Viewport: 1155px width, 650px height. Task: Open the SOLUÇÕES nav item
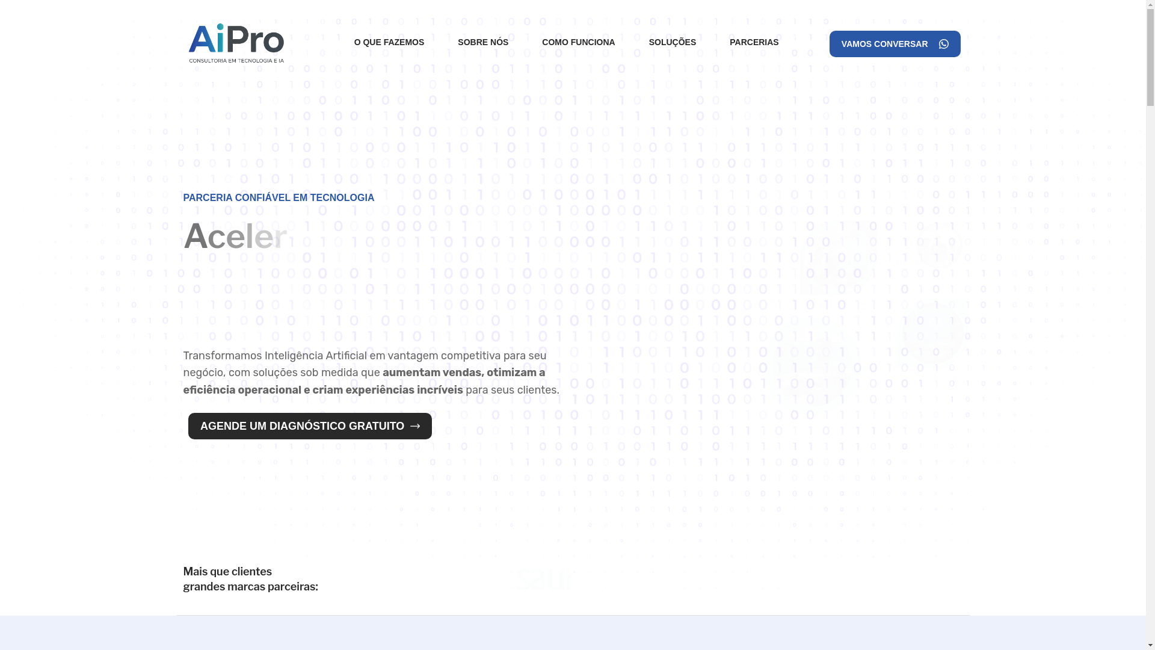point(672,42)
